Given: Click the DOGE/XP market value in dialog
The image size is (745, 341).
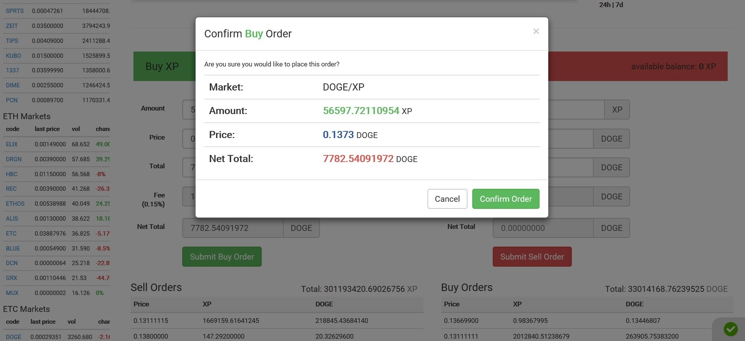Looking at the screenshot, I should [x=344, y=87].
